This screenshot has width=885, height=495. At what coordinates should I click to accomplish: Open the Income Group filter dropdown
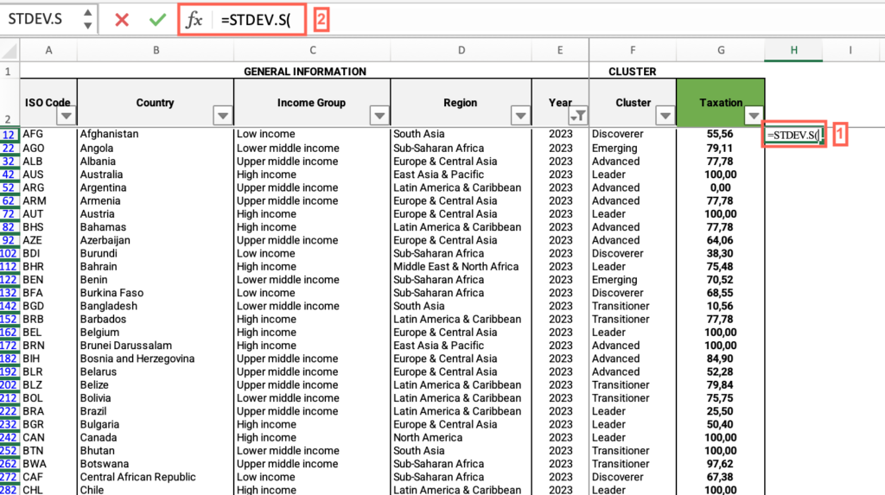click(x=379, y=116)
